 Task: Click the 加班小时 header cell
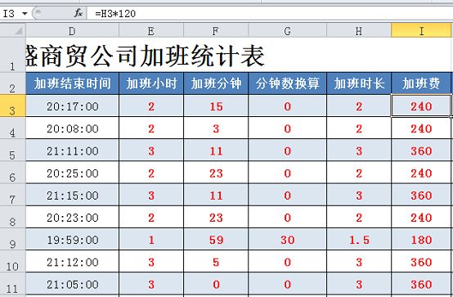tap(151, 83)
